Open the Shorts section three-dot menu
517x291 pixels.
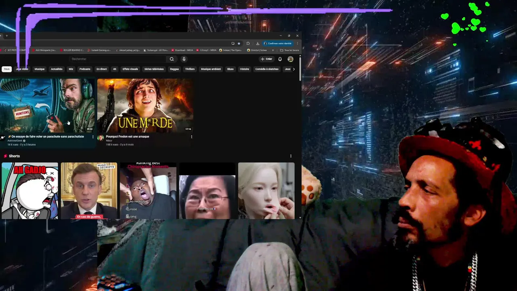pyautogui.click(x=291, y=156)
